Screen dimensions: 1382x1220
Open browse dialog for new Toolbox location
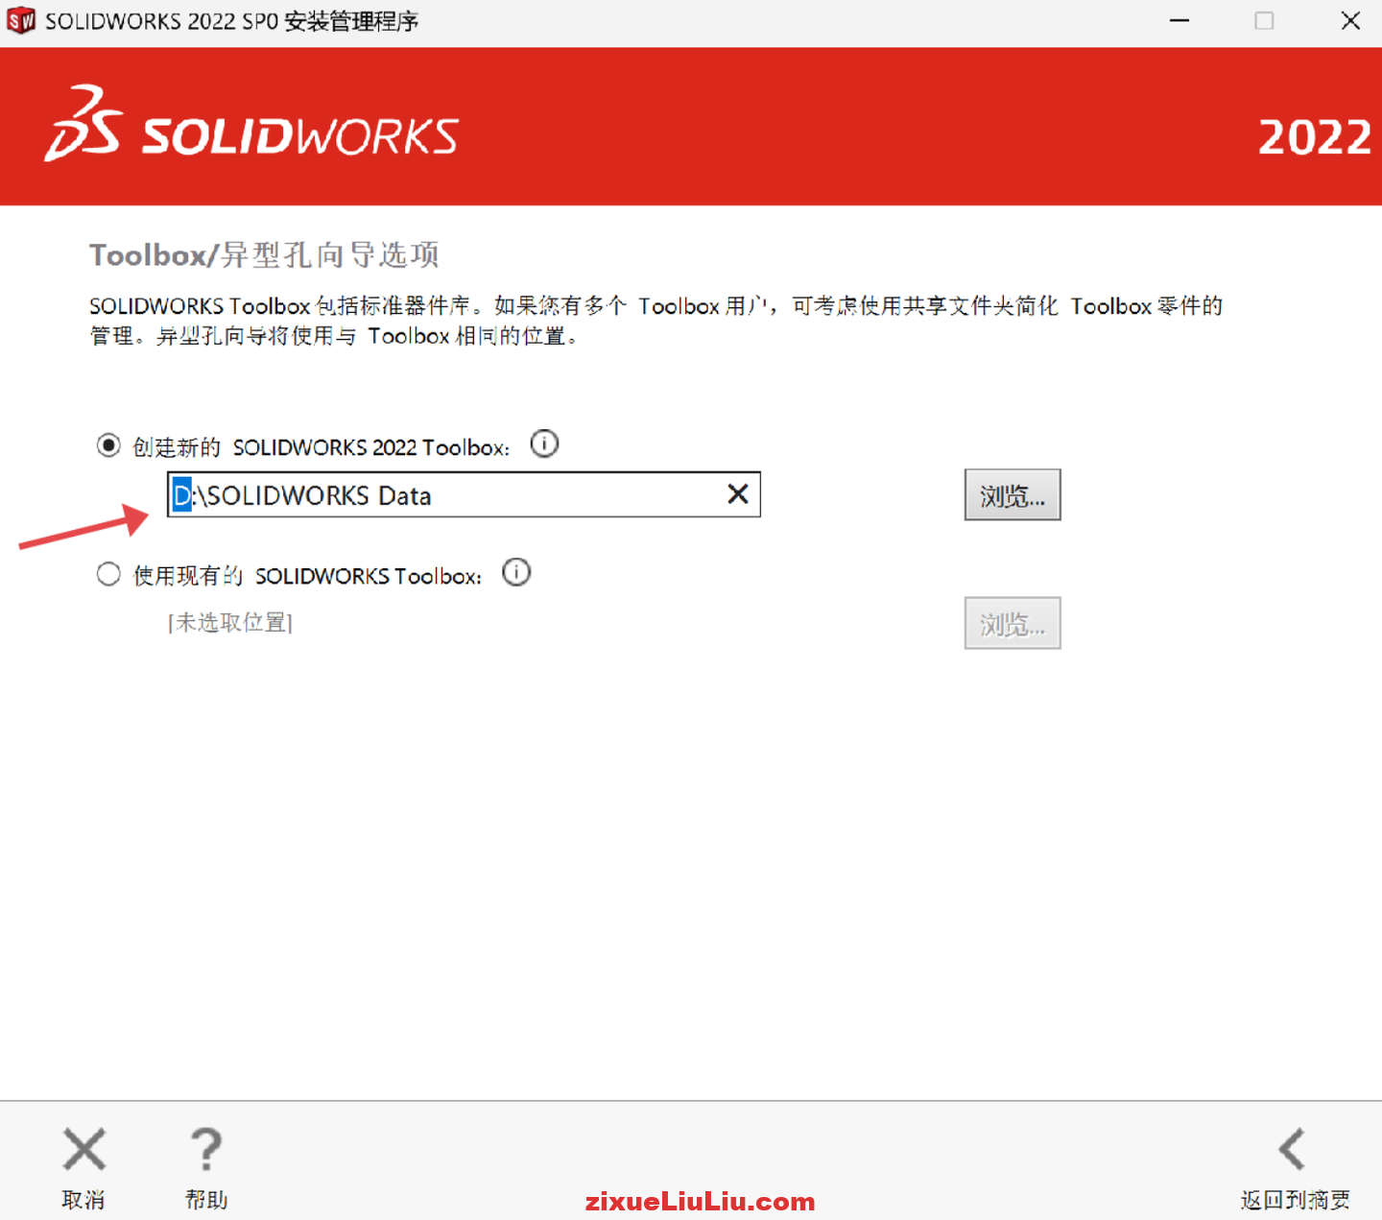point(1012,494)
